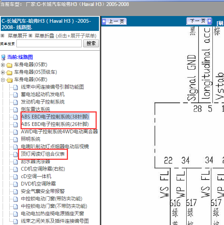Open 照明系统 diagram
Image resolution: width=224 pixels, height=225 pixels.
point(31,139)
